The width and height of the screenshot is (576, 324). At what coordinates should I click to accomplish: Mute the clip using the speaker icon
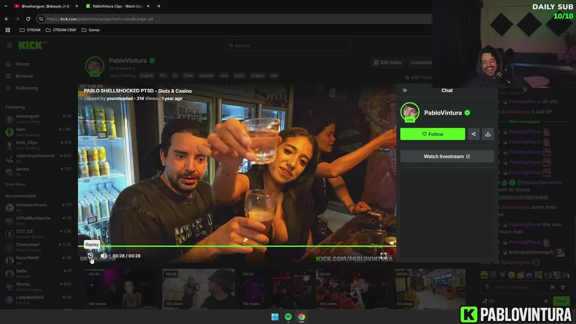coord(103,256)
